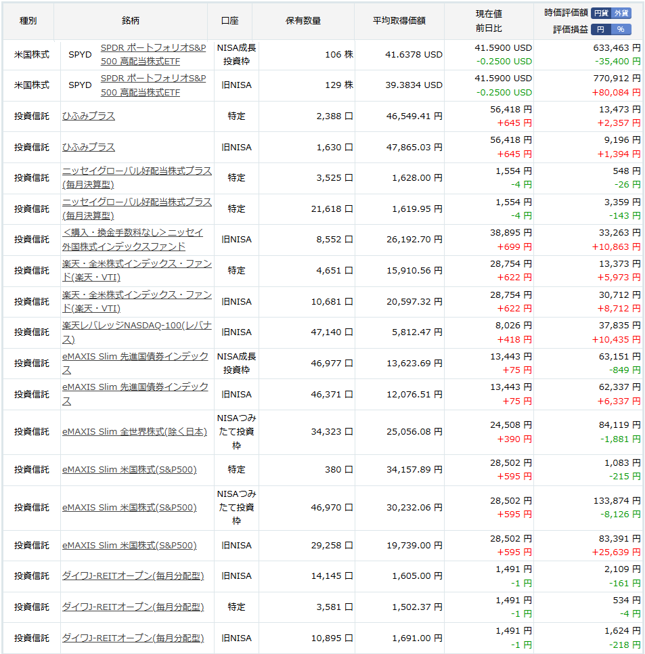This screenshot has width=645, height=654.
Task: Select the +25,639 円 gain value
Action: 616,552
